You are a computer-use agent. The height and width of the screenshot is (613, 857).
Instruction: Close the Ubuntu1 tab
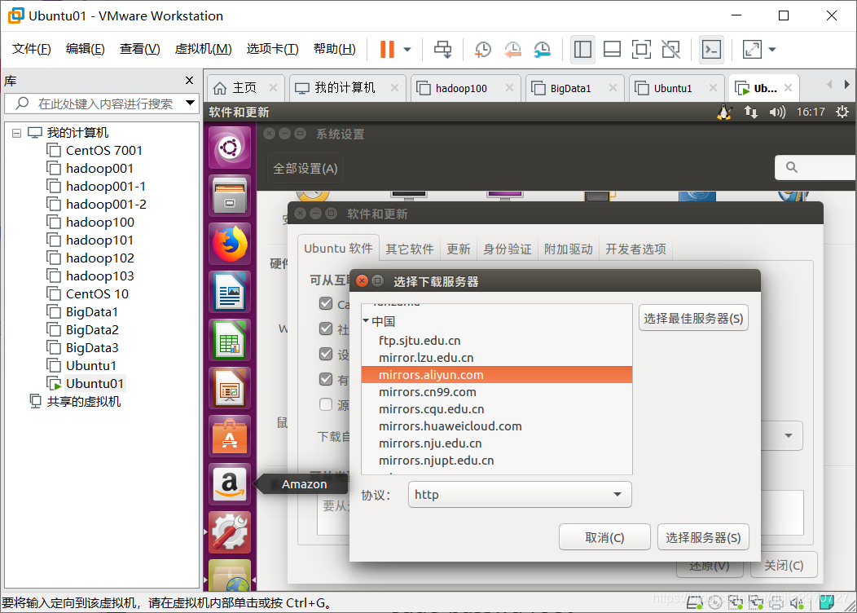coord(713,87)
